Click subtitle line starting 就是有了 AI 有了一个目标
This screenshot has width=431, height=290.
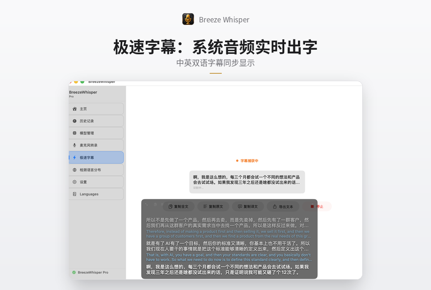click(x=228, y=247)
